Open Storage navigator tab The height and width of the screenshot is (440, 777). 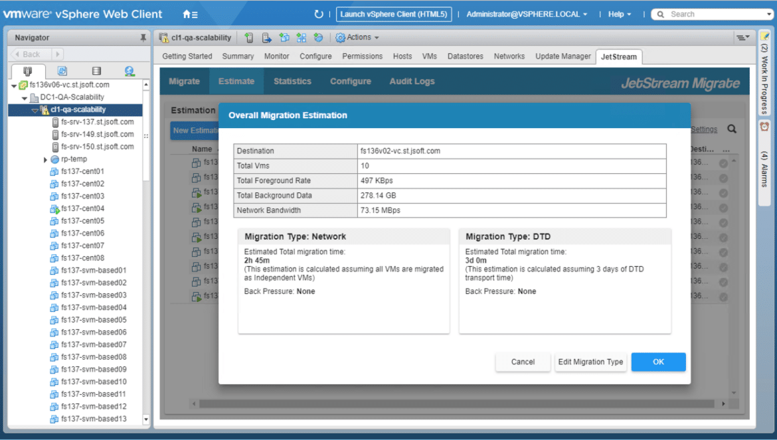pos(96,71)
